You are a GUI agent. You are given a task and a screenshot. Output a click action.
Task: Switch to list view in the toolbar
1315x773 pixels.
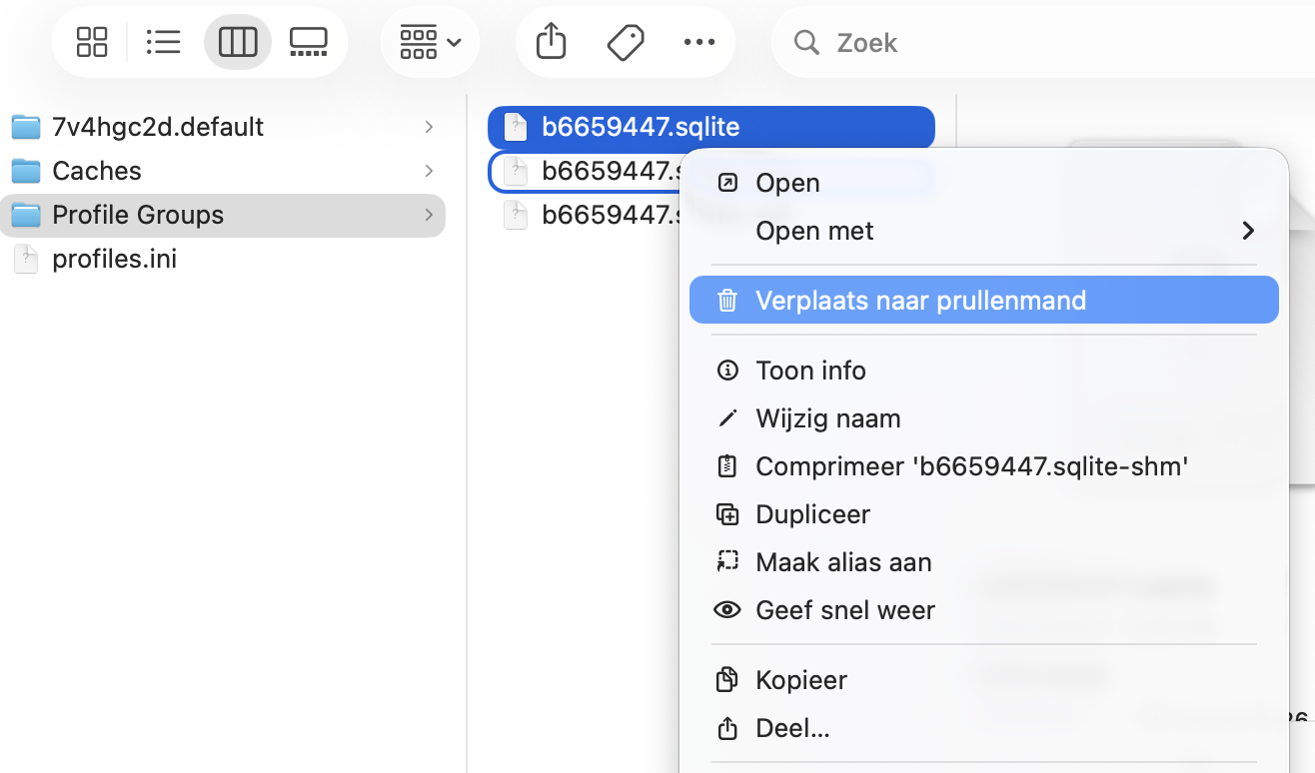[x=164, y=42]
